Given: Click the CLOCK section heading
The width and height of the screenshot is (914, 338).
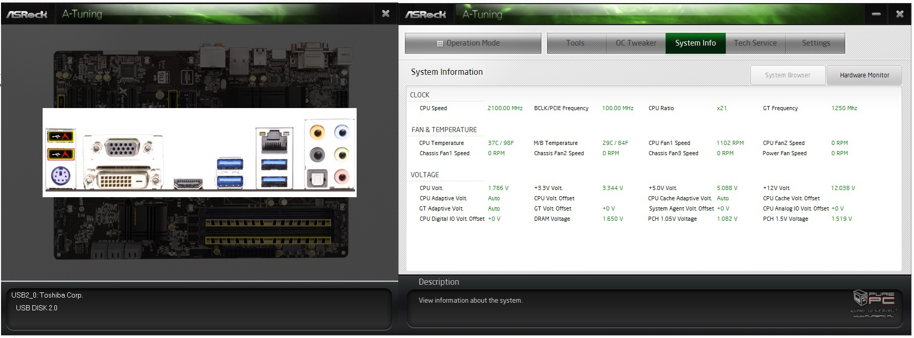Looking at the screenshot, I should point(420,95).
